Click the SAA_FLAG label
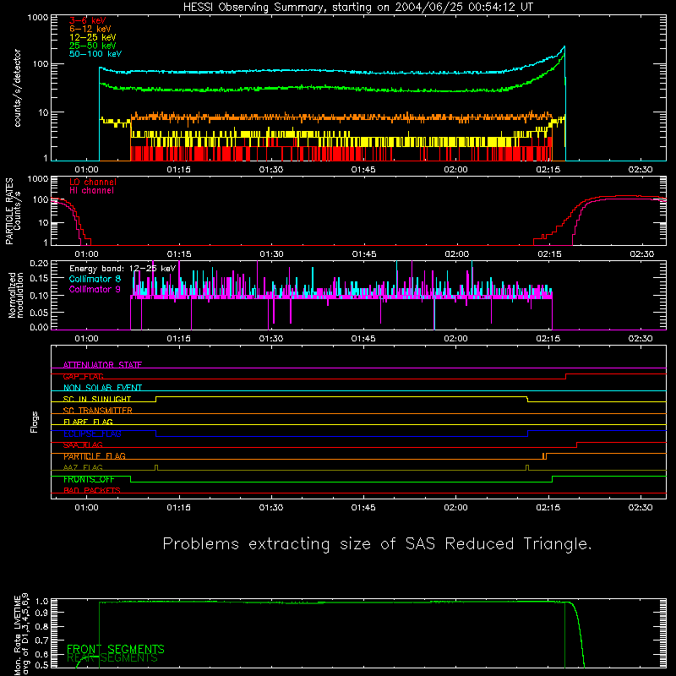The image size is (676, 676). click(83, 445)
